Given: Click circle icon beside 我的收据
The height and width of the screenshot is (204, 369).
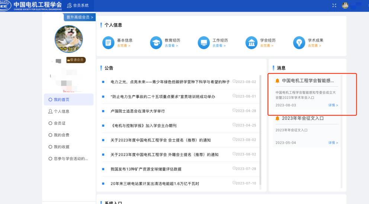Looking at the screenshot, I should click(x=50, y=147).
